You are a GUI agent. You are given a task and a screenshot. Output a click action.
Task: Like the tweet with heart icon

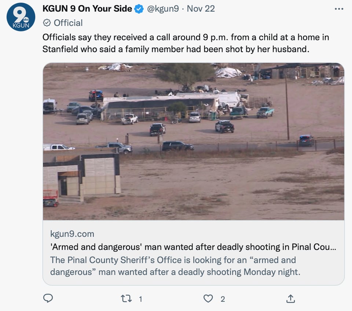click(208, 299)
